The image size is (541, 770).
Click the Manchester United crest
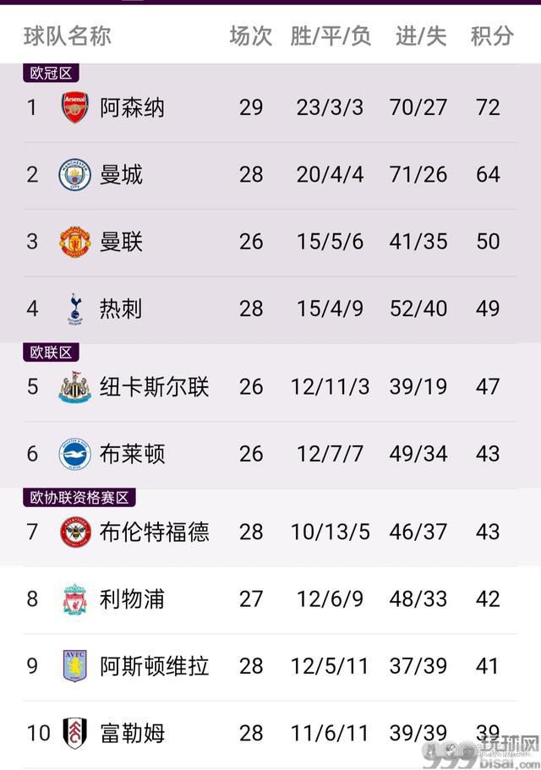pos(74,242)
